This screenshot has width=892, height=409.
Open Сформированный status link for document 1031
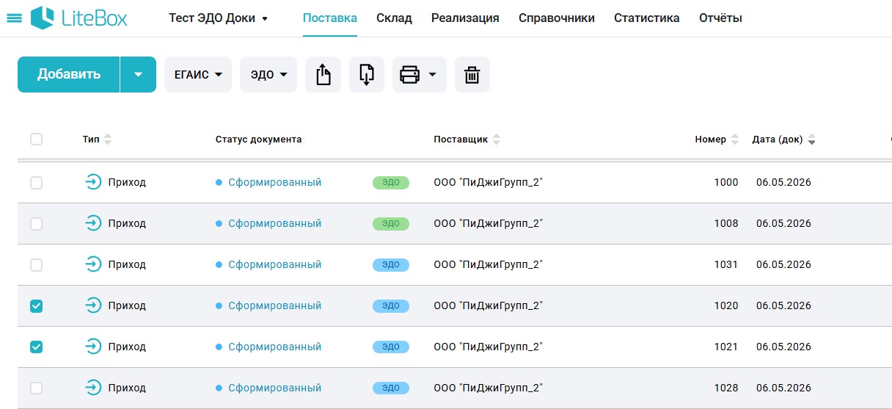pos(275,264)
